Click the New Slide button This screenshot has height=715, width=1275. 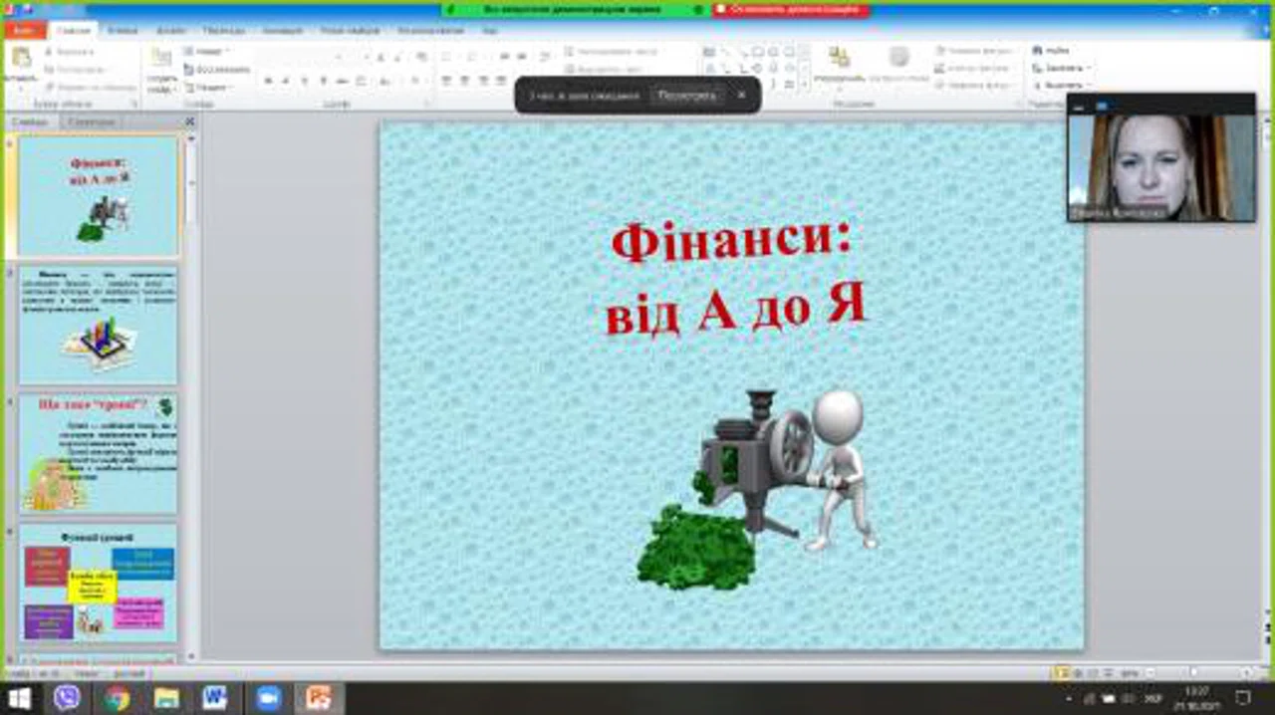(161, 68)
